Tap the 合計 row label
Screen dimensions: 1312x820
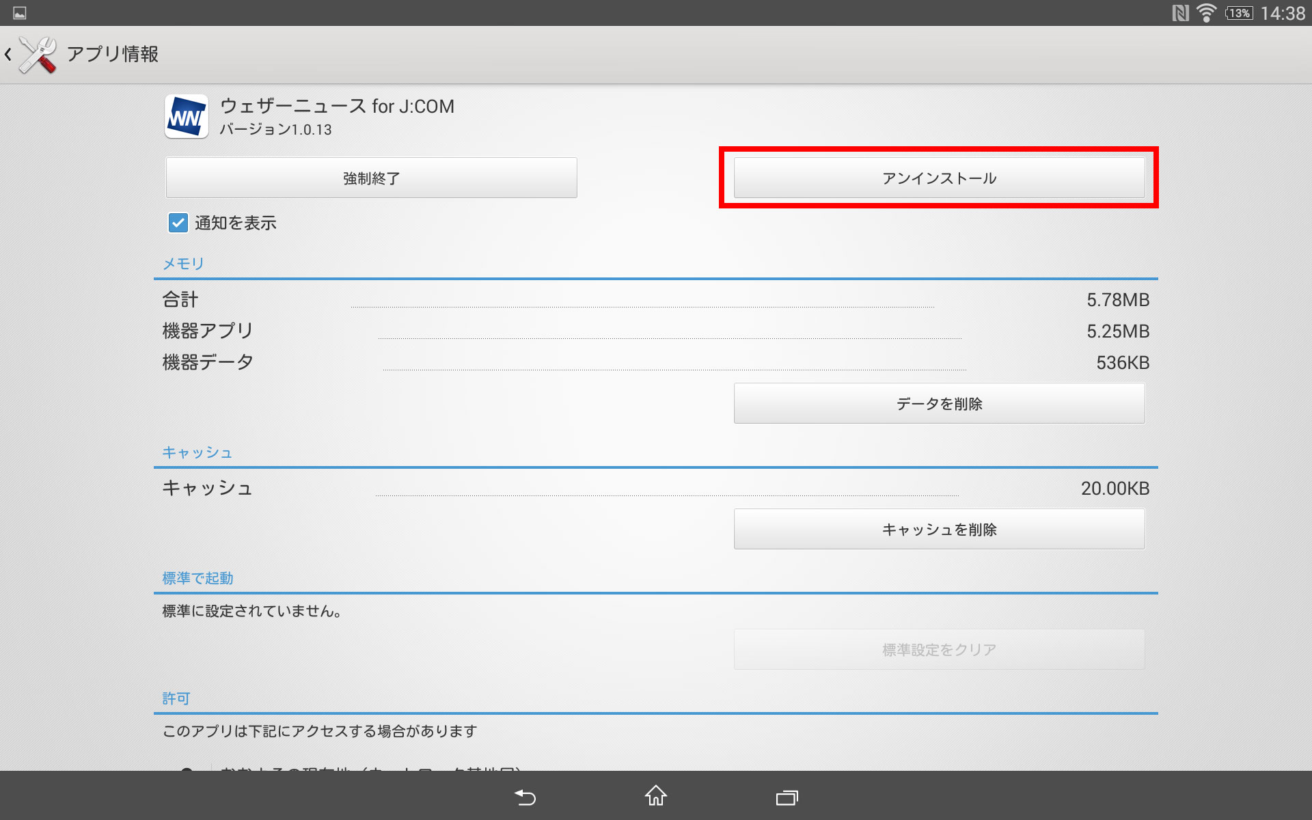pyautogui.click(x=180, y=299)
